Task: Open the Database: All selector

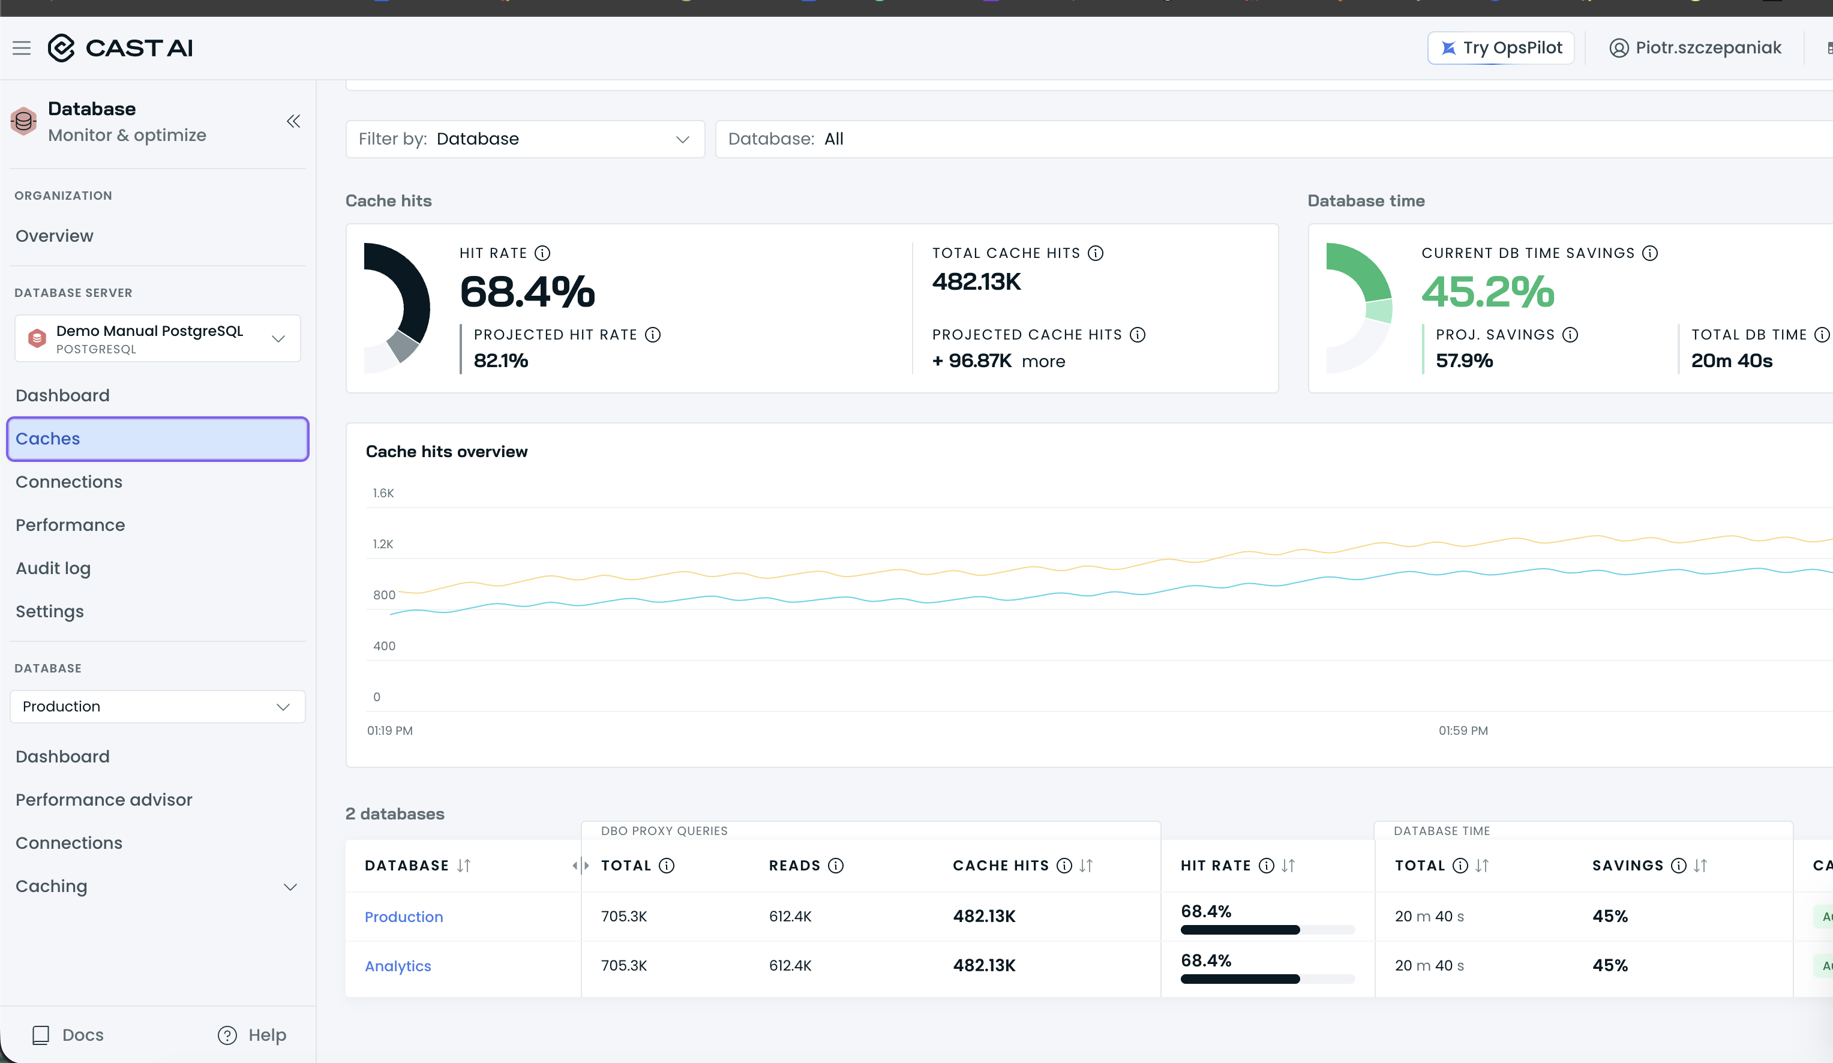Action: [x=1273, y=139]
